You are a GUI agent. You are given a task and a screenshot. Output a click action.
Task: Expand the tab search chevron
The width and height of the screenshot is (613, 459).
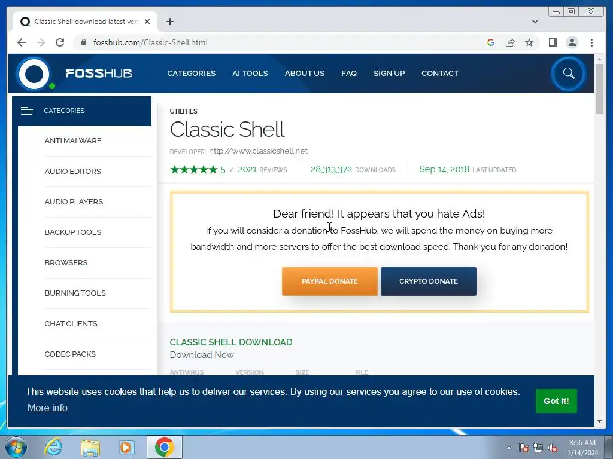tap(535, 22)
